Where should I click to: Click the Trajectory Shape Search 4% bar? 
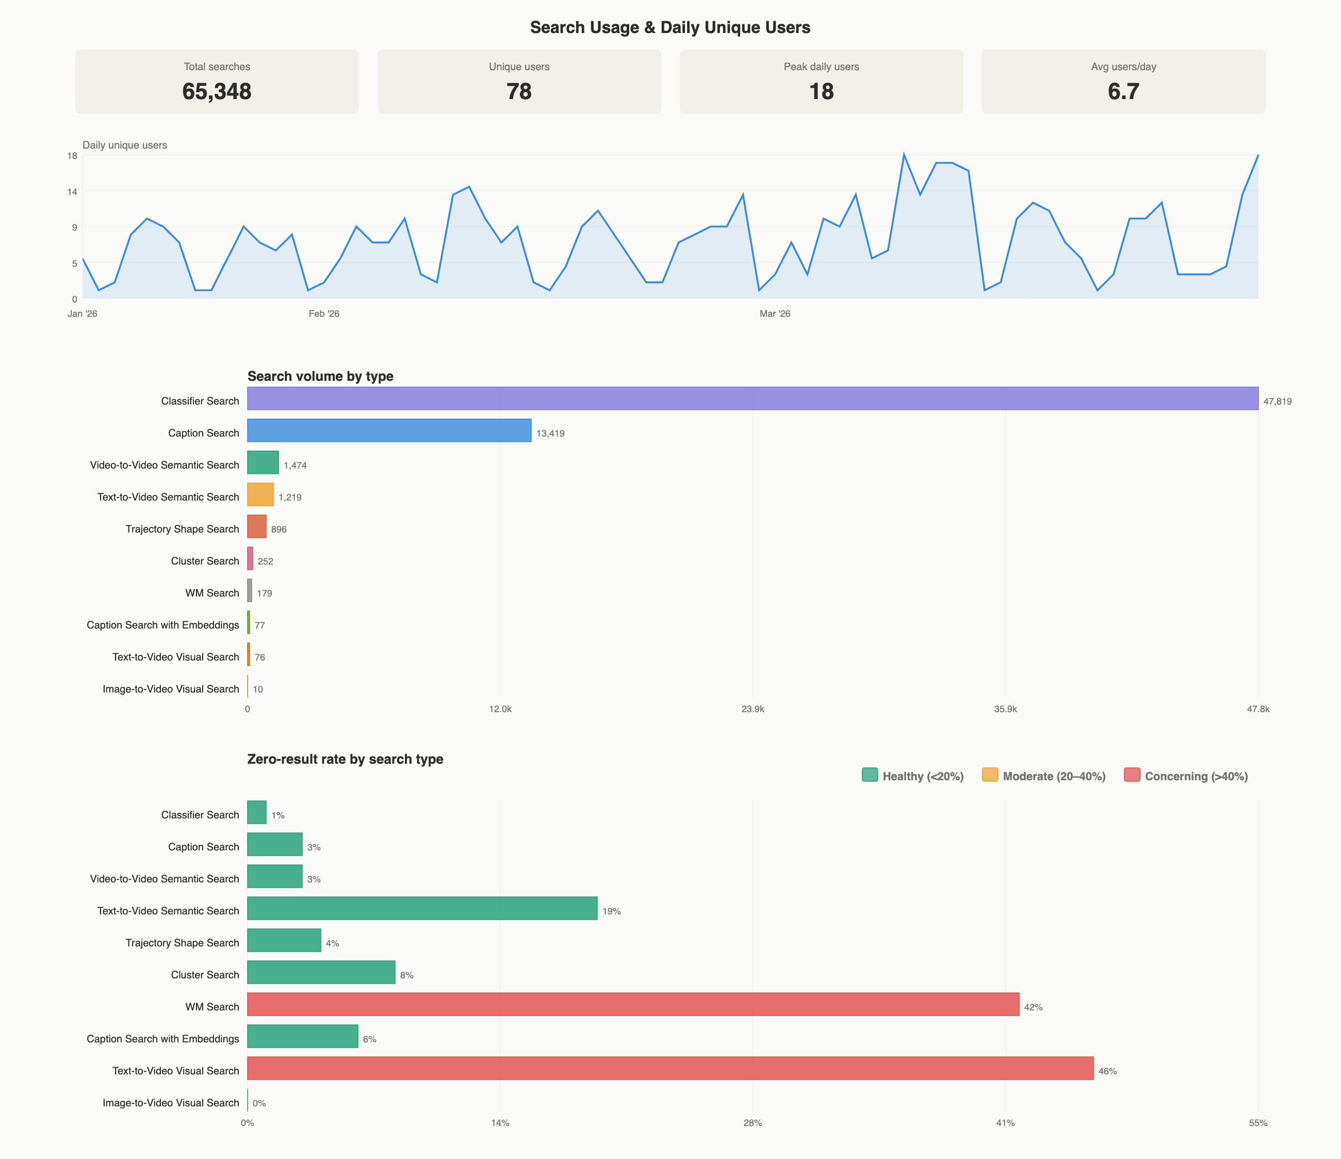[284, 941]
